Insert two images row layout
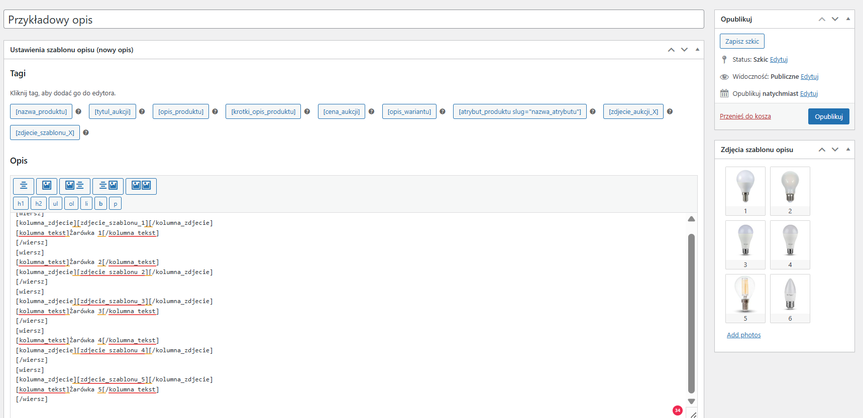Viewport: 863px width, 418px height. [x=141, y=186]
